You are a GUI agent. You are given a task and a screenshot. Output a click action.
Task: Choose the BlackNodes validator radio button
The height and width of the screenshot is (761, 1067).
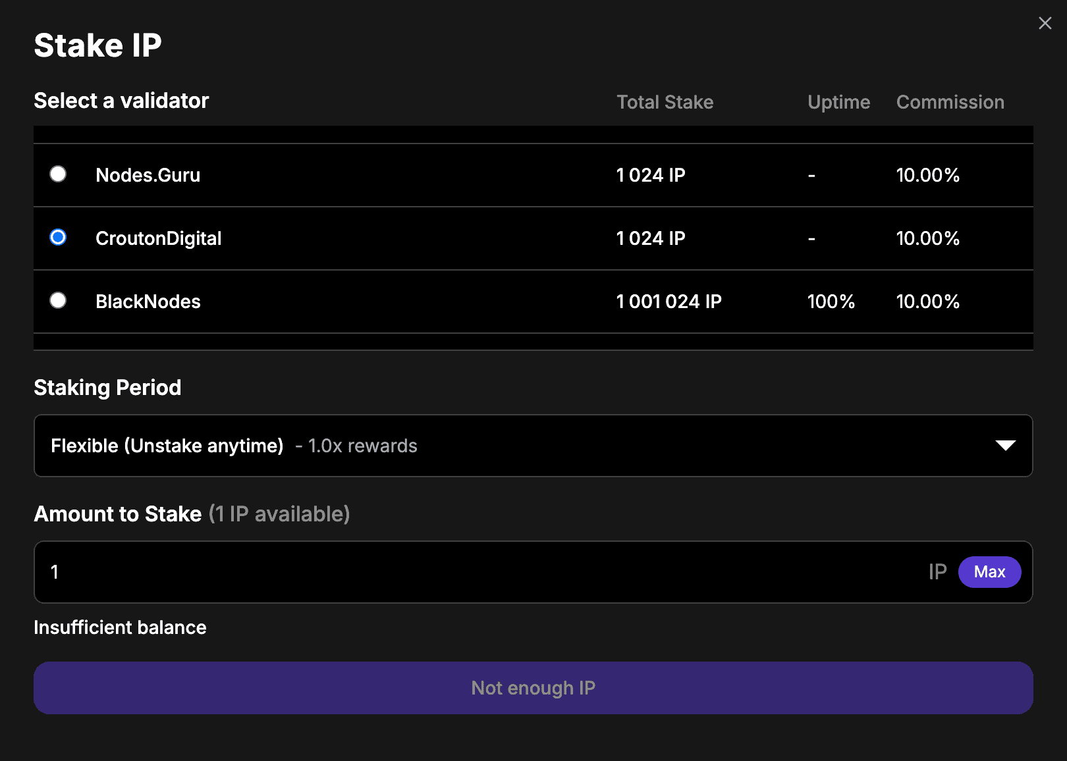(58, 300)
